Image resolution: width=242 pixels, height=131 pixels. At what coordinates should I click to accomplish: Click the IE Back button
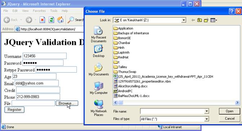click(x=10, y=20)
